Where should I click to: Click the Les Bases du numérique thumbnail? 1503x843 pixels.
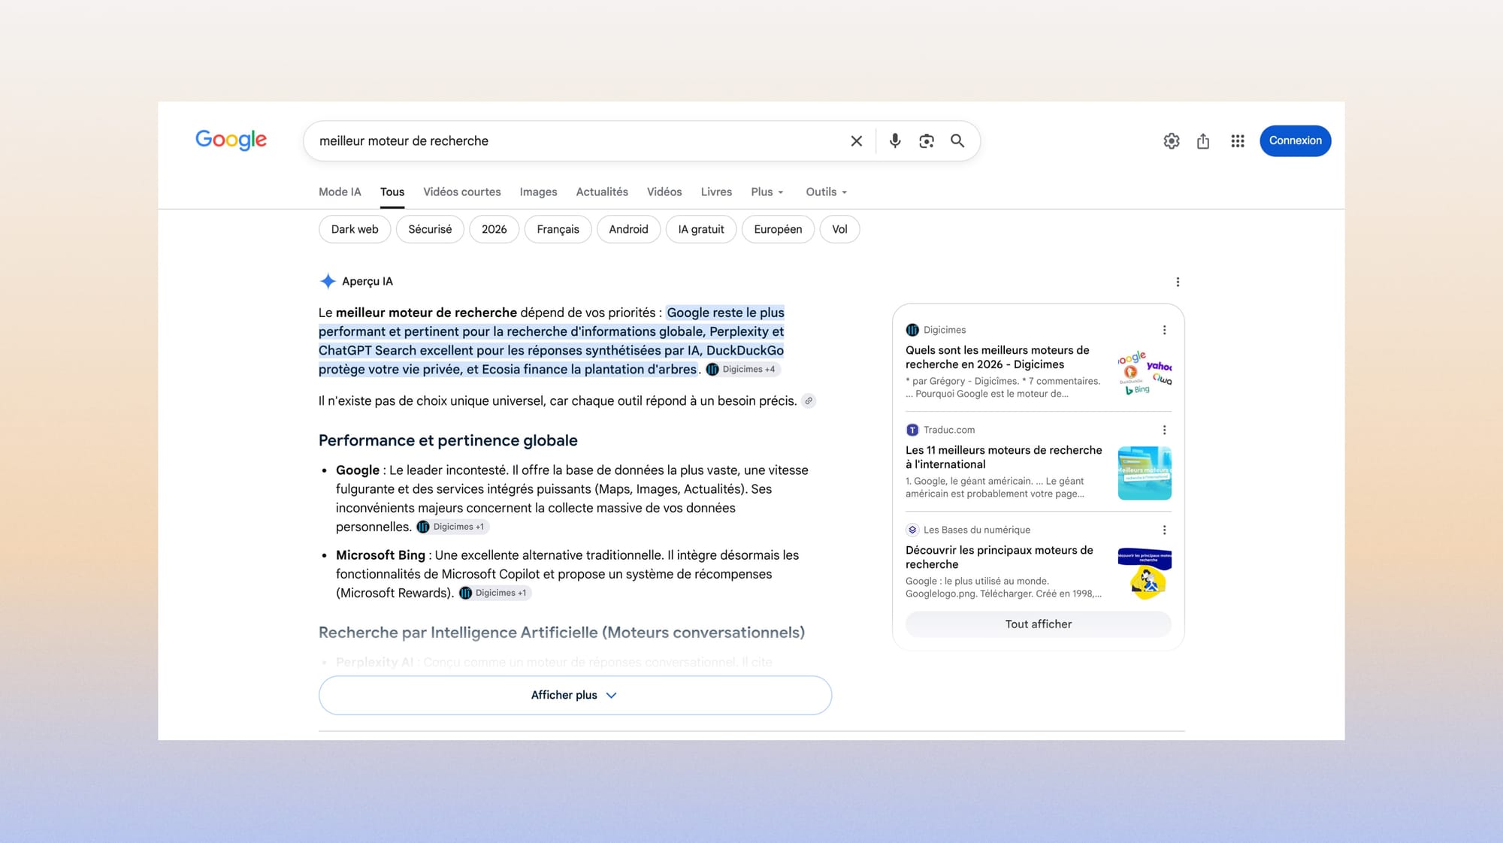[x=1145, y=573]
